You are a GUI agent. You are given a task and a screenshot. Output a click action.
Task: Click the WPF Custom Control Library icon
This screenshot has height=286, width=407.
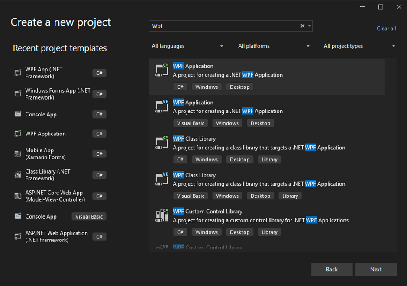click(162, 215)
